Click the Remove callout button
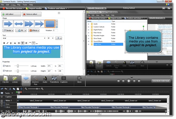176x119 pixels. (x=32, y=14)
